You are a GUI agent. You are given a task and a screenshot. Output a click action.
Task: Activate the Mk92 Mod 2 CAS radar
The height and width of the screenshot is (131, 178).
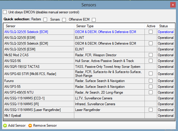151,55
